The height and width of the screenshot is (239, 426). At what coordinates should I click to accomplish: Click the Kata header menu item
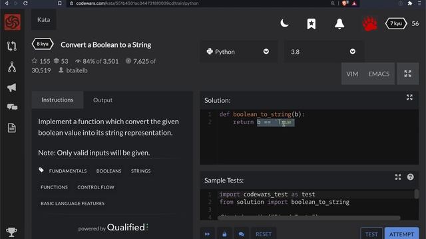(43, 20)
